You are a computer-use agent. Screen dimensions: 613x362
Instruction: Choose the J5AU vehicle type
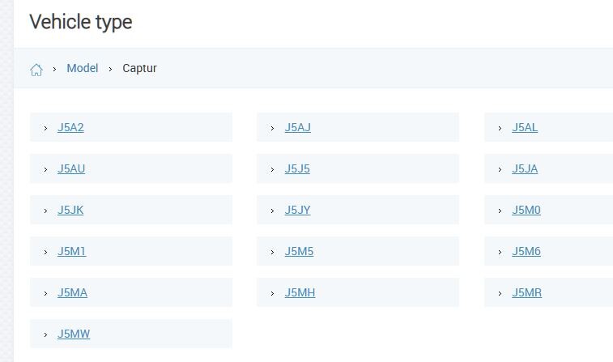(71, 168)
